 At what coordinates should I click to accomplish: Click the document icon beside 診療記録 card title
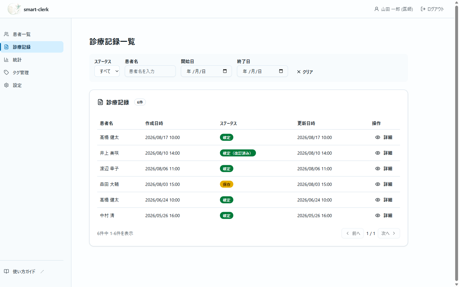click(100, 102)
